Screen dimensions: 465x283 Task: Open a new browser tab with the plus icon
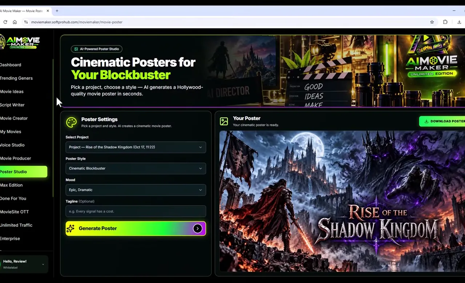[x=57, y=11]
